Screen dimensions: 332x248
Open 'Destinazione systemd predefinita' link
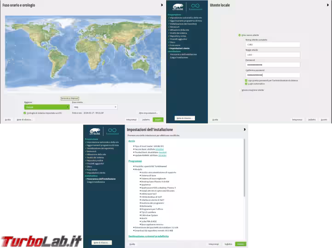coord(149,236)
